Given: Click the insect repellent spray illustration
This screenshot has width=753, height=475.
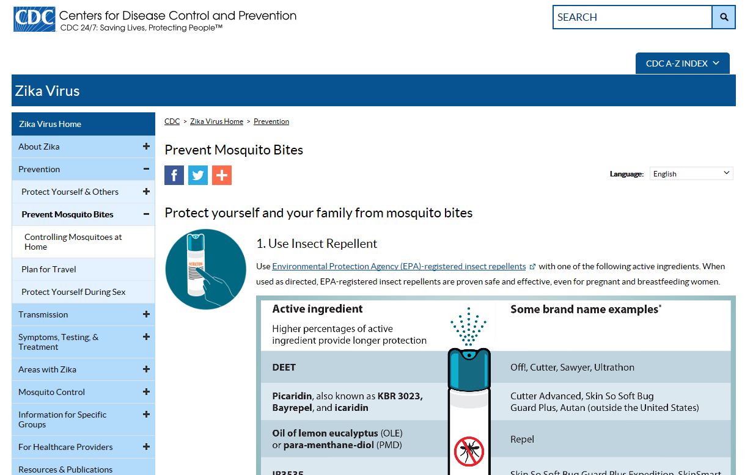Looking at the screenshot, I should coord(205,269).
